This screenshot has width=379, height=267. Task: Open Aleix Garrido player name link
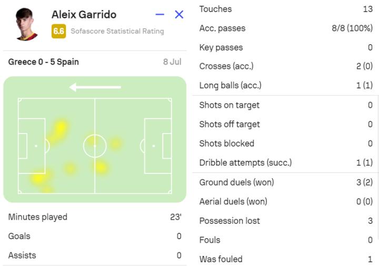(x=84, y=14)
